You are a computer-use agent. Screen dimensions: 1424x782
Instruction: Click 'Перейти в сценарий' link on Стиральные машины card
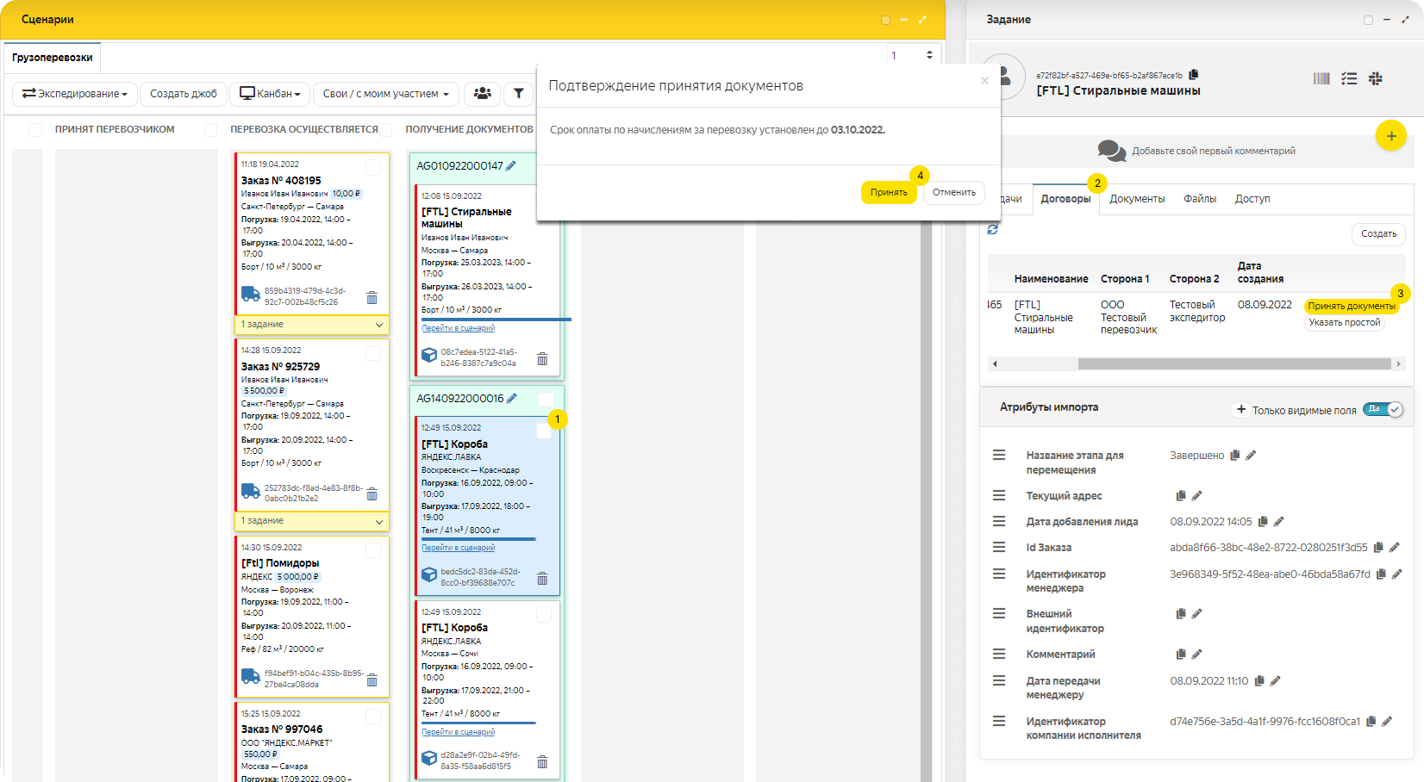458,328
